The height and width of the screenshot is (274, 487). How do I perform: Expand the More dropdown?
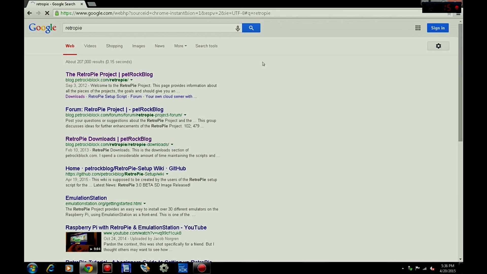(180, 46)
